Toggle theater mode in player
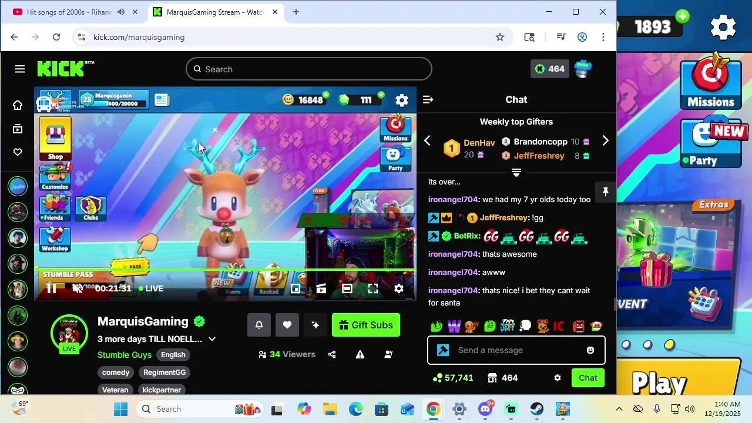Image resolution: width=752 pixels, height=423 pixels. [x=347, y=288]
